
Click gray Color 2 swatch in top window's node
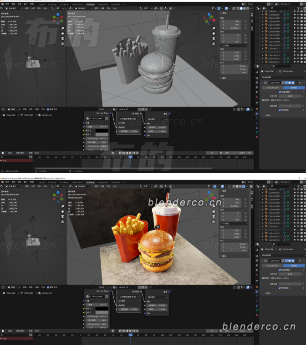tap(102, 135)
